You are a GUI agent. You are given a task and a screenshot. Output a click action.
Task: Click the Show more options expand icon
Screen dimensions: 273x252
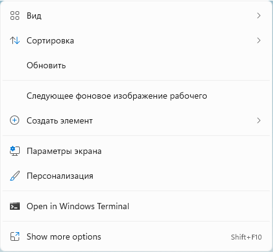pos(15,236)
